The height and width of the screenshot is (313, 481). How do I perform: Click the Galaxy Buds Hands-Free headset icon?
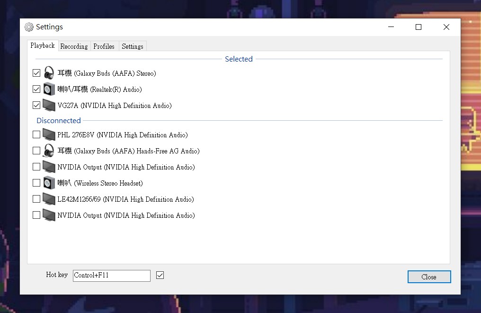[x=49, y=151]
